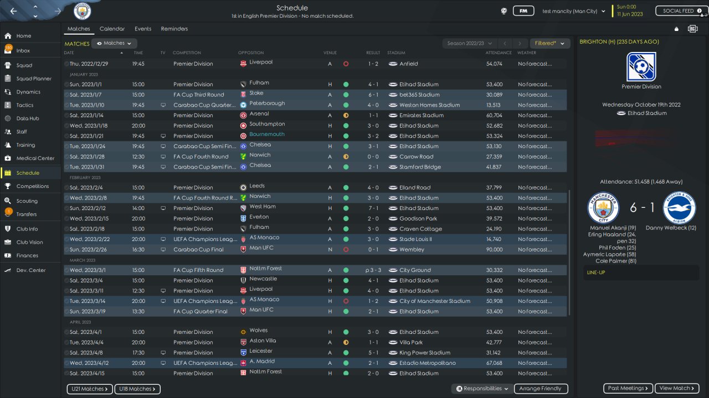The width and height of the screenshot is (709, 398).
Task: Click the Club Info shield icon
Action: coord(8,229)
